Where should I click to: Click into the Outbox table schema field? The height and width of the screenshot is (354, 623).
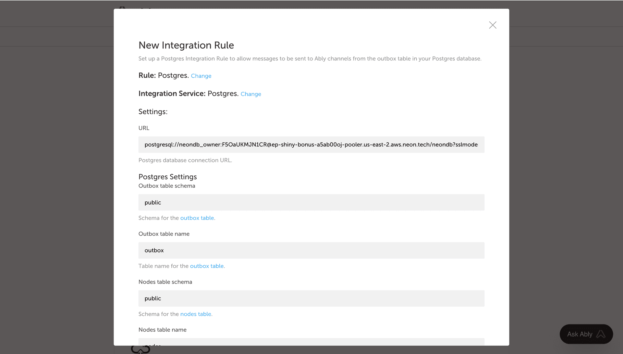(311, 202)
